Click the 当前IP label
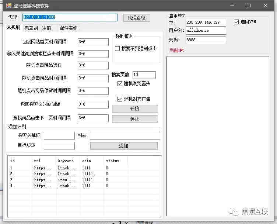 177,51
